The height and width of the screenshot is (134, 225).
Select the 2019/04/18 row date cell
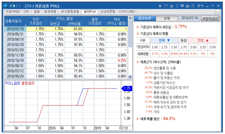tap(15, 39)
